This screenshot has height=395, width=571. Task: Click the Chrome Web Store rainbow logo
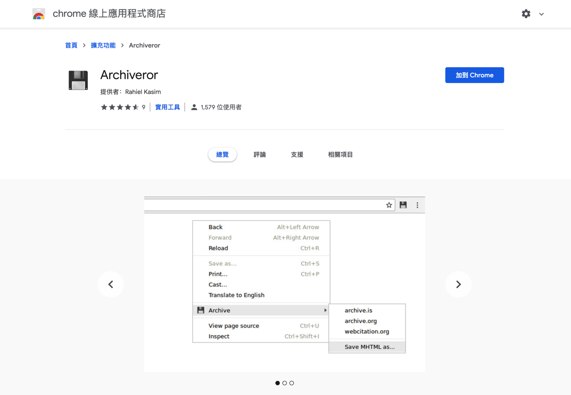click(x=39, y=14)
